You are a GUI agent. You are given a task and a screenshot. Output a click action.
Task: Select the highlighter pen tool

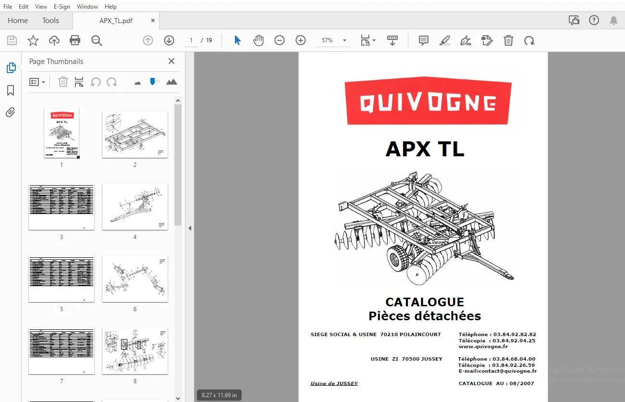pyautogui.click(x=444, y=40)
